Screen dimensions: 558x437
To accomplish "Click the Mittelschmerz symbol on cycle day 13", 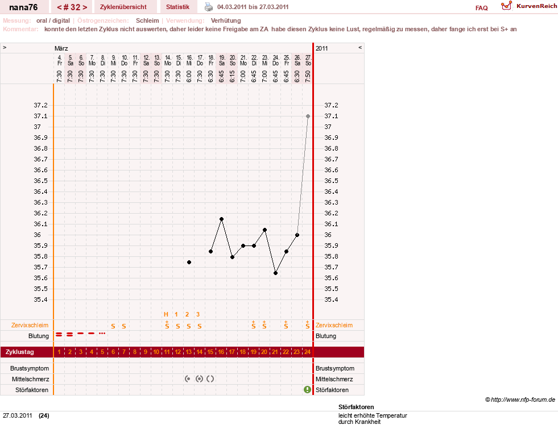I will [x=188, y=378].
